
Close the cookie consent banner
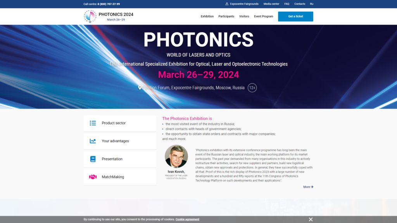point(311,220)
